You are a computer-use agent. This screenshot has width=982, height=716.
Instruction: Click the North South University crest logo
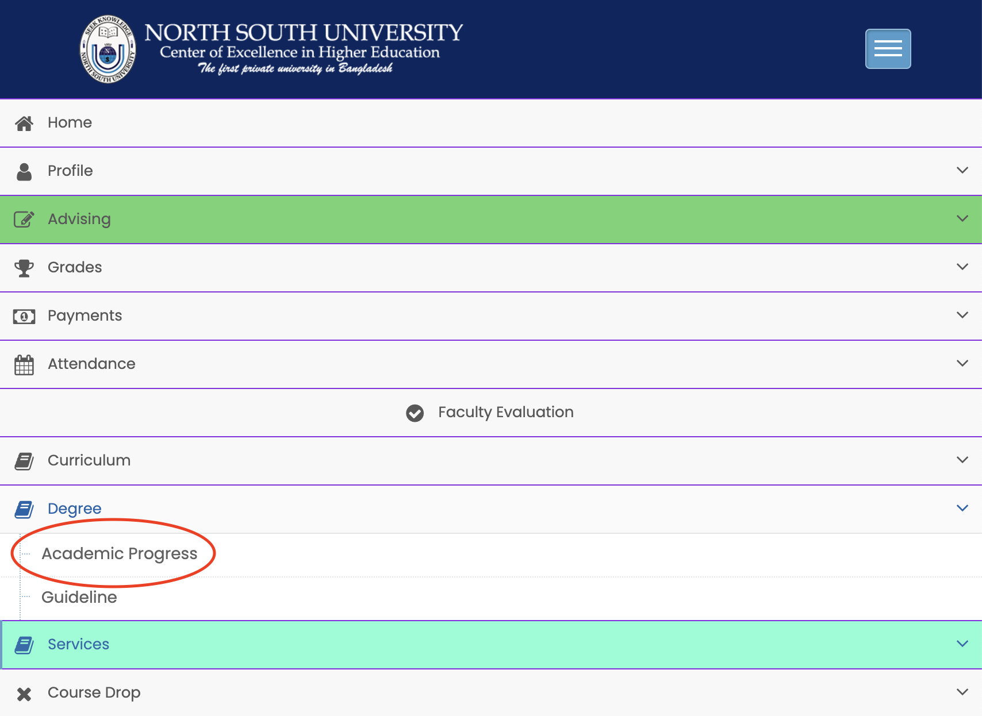pos(108,49)
